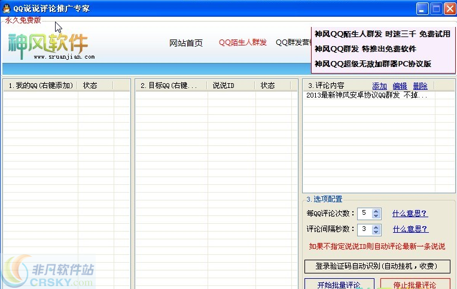457x289 pixels.
Task: Click 停止批量评论 to stop commenting
Action: 415,284
